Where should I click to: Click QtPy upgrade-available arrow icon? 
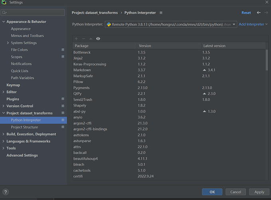204,94
